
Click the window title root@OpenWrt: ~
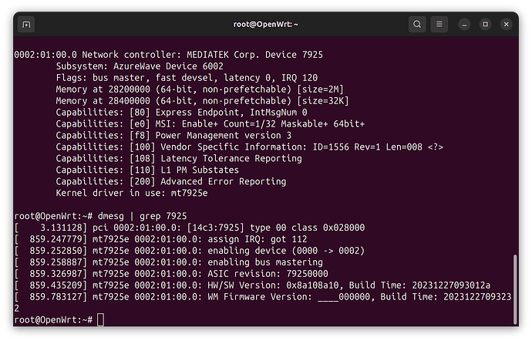tap(266, 25)
